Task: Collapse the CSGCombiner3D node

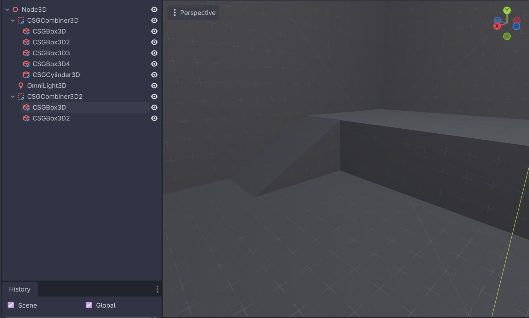Action: [x=13, y=20]
